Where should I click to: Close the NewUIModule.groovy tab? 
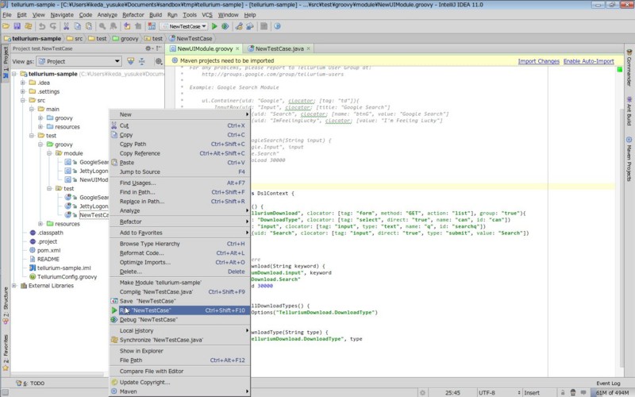click(237, 48)
